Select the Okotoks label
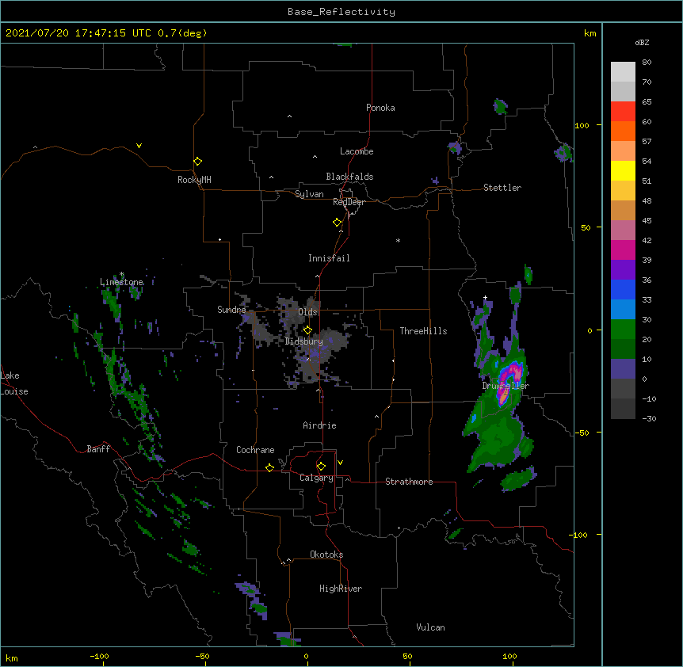Image resolution: width=683 pixels, height=667 pixels. (326, 555)
